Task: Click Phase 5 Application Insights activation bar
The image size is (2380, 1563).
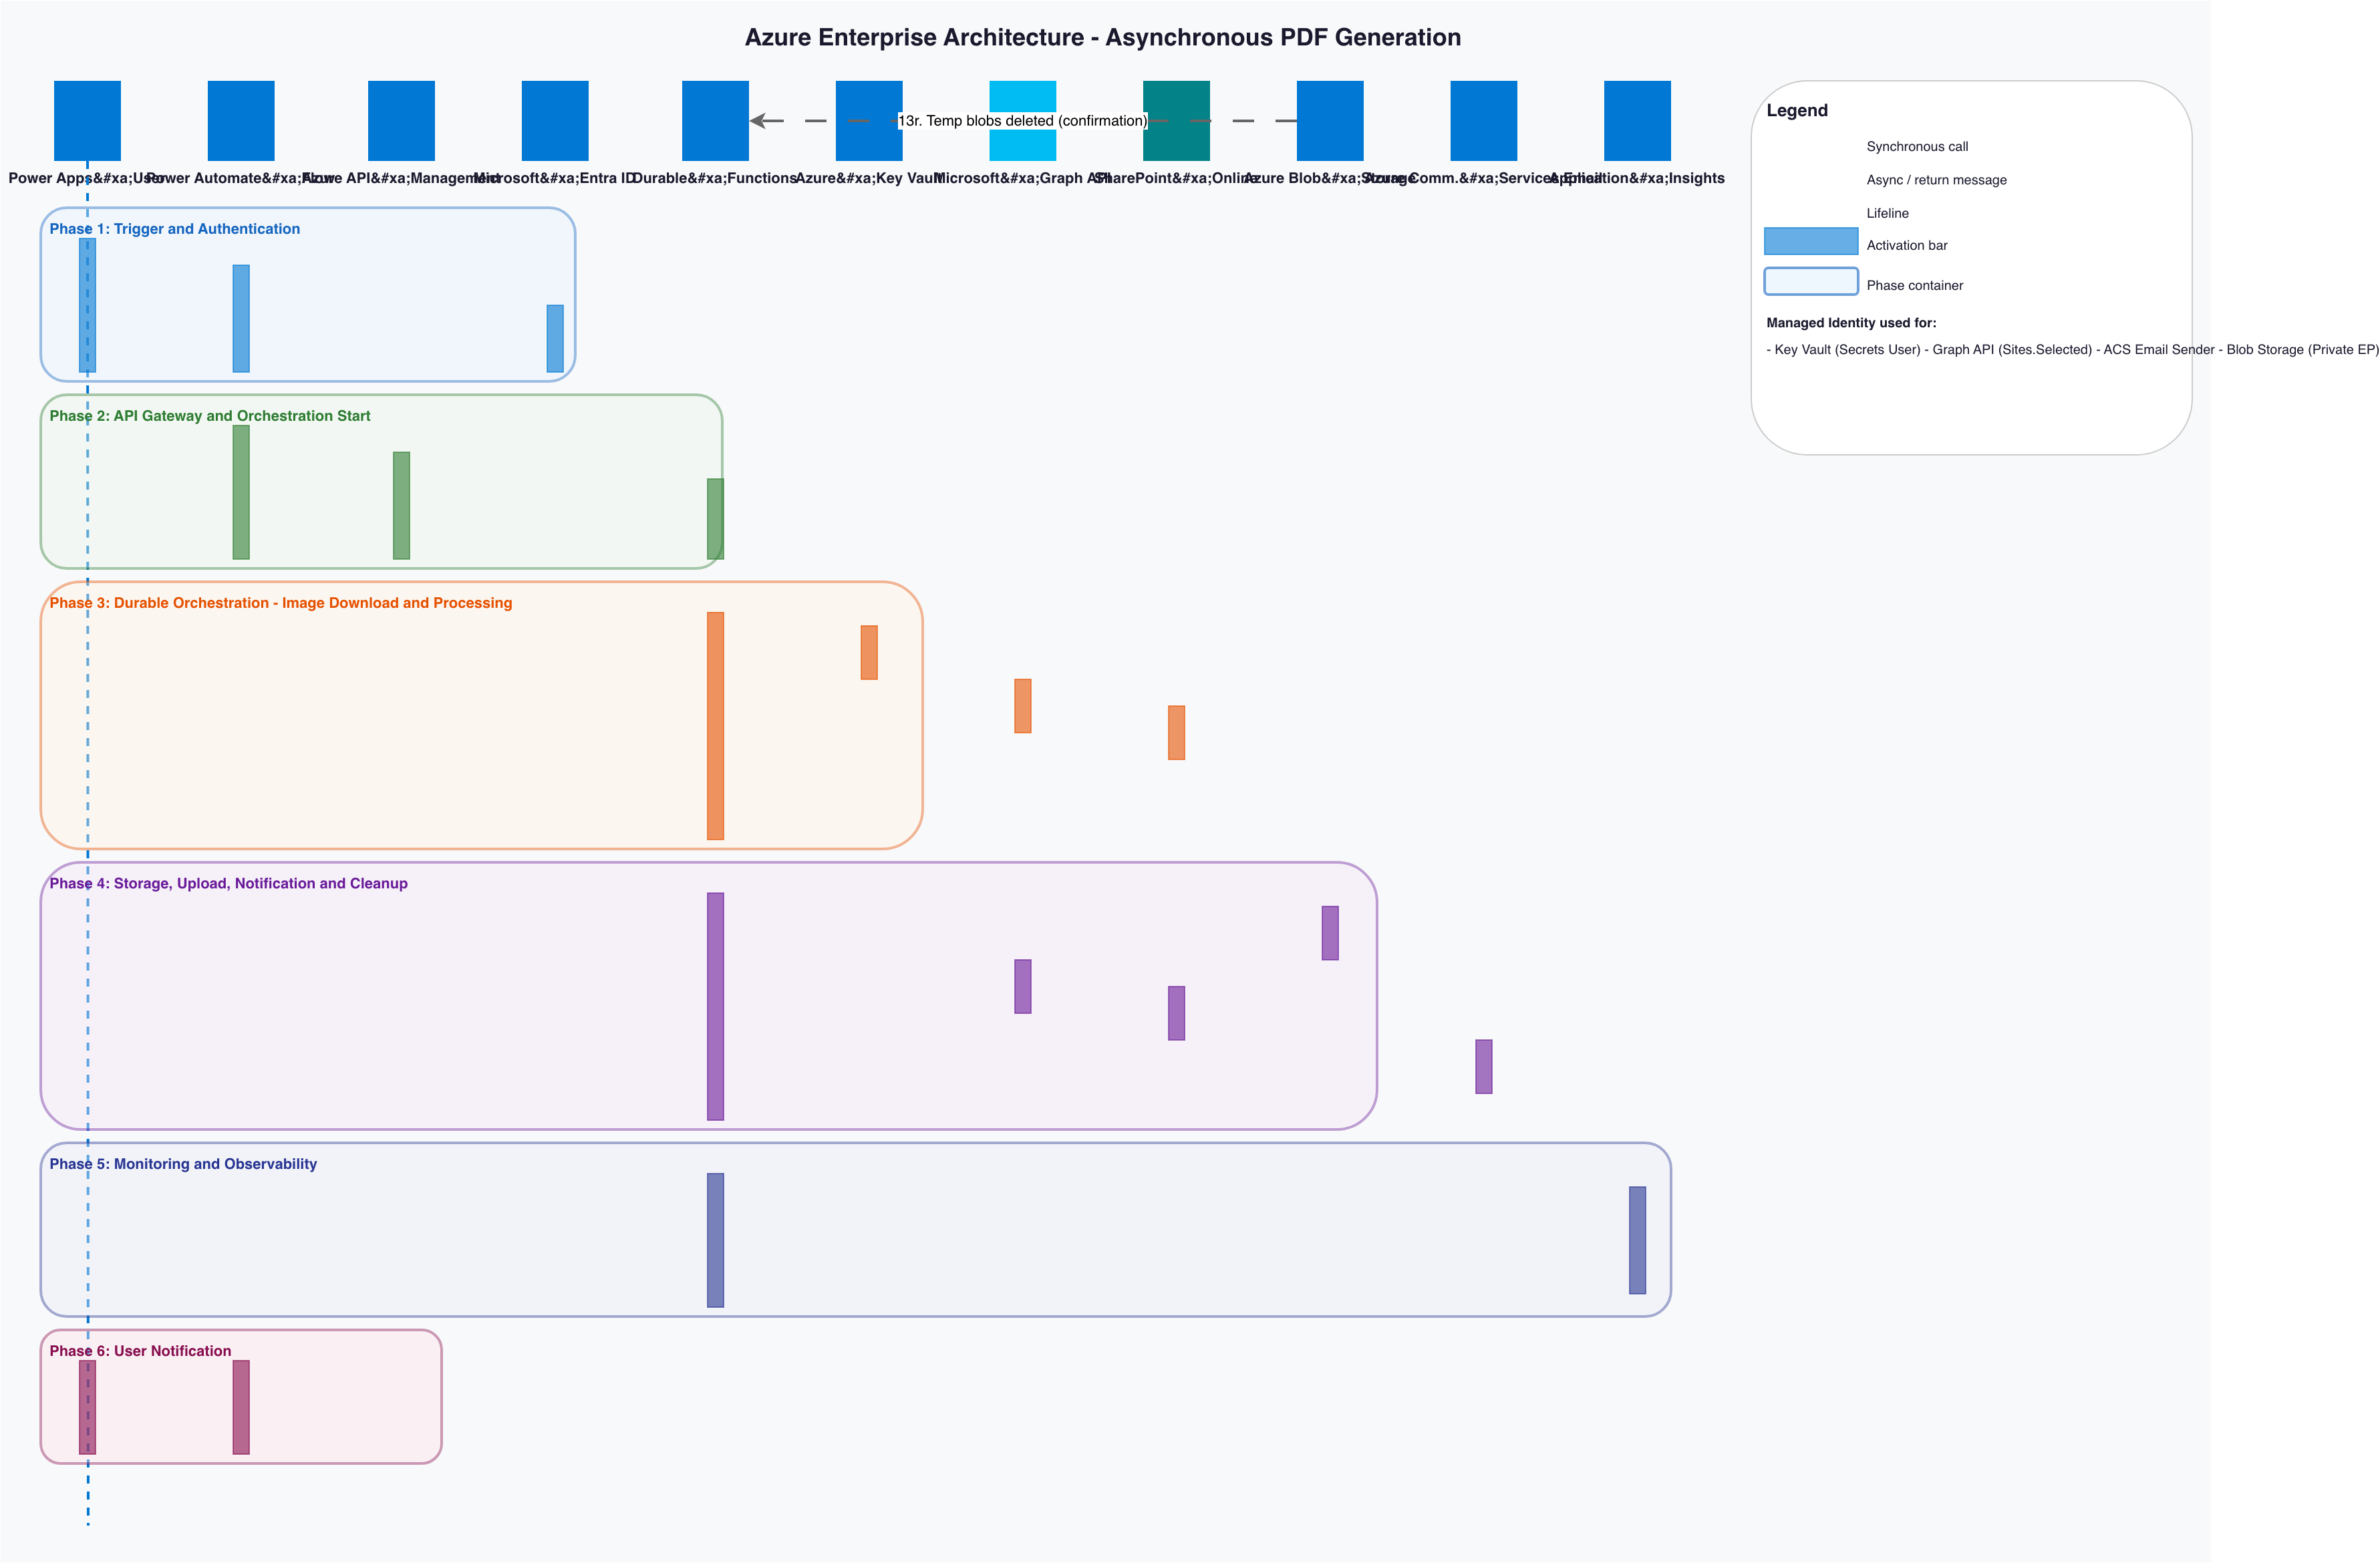Action: tap(1637, 1240)
